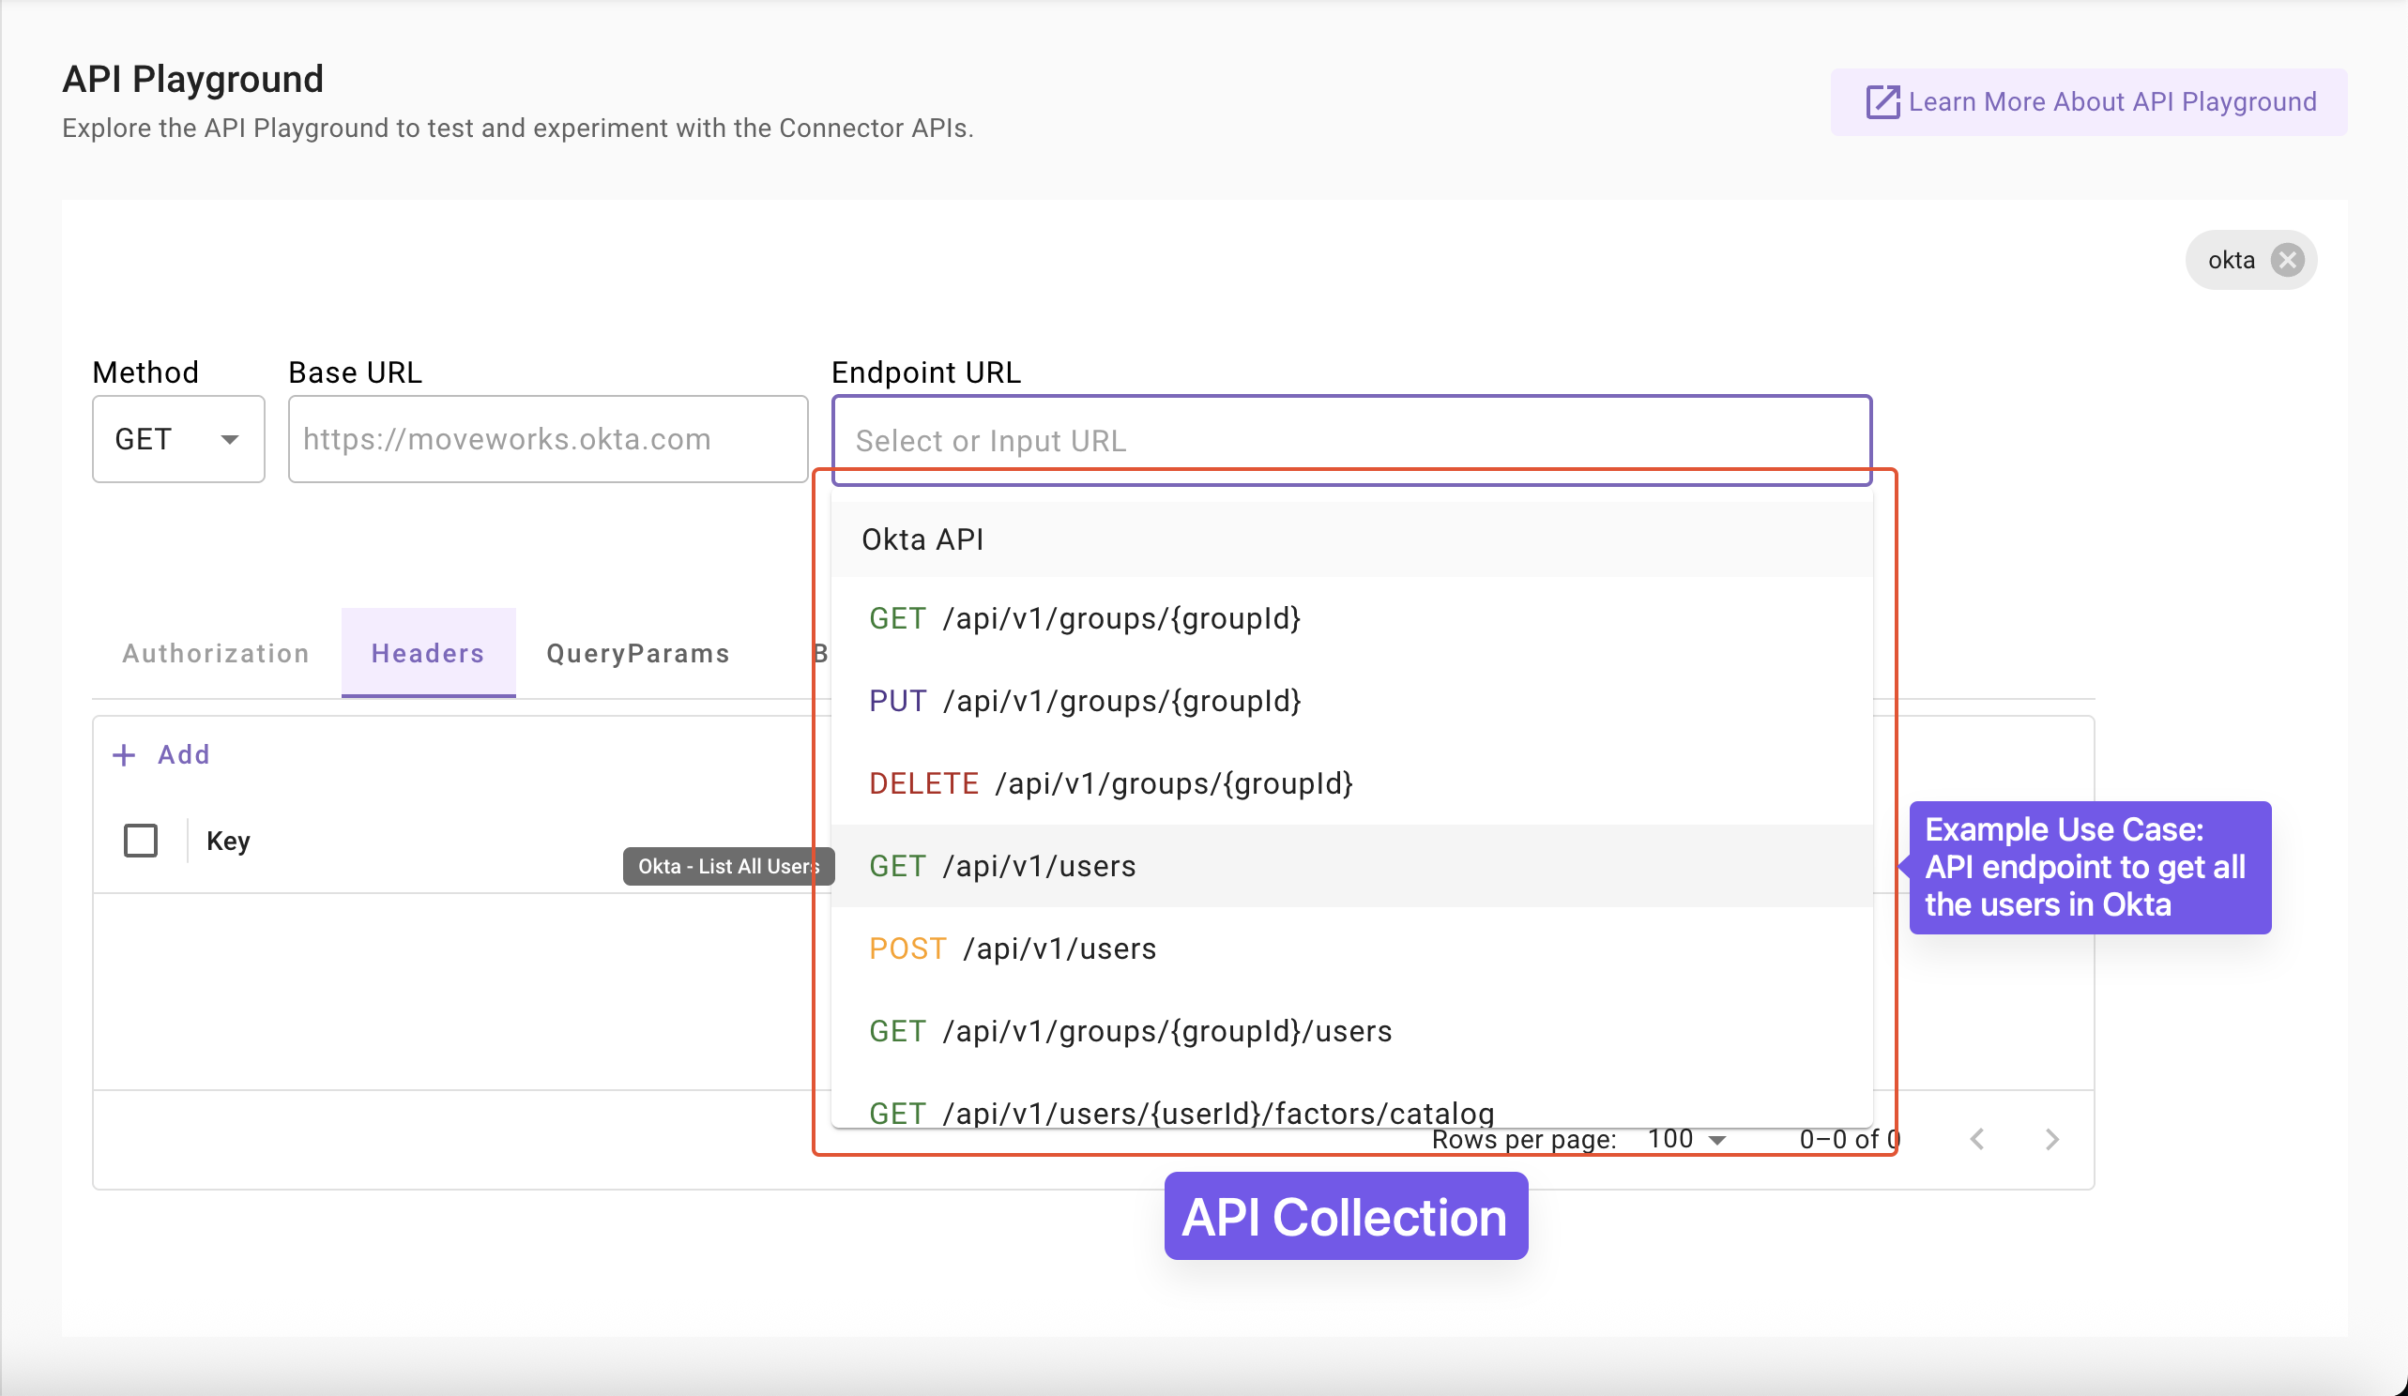
Task: Click the Okta API group header
Action: pos(1351,539)
